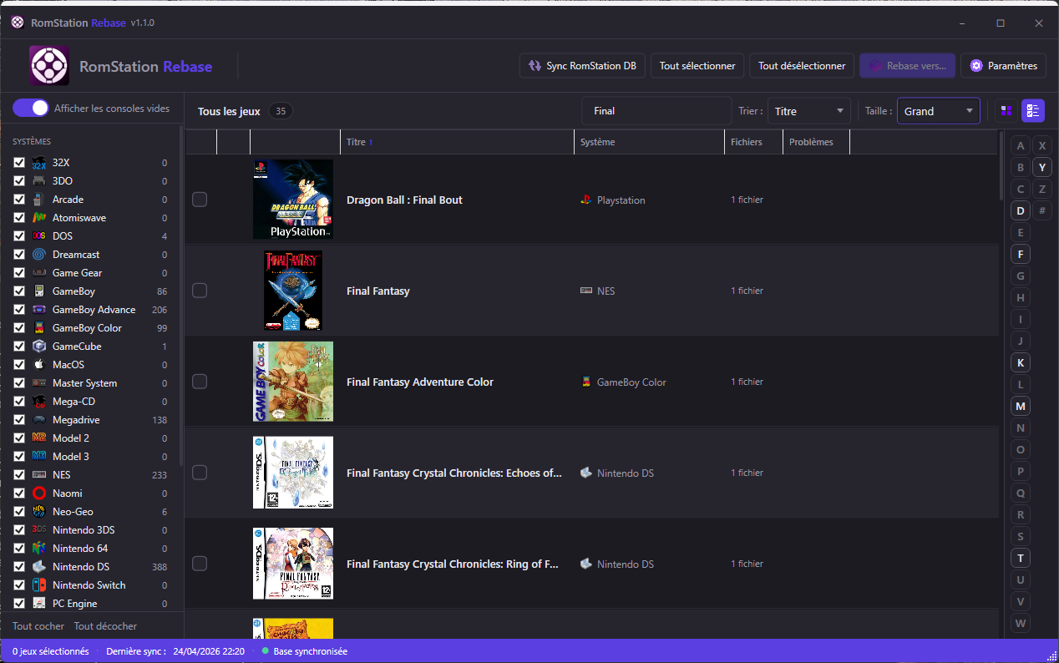This screenshot has width=1059, height=663.
Task: Select the Final Fantasy NES row checkbox
Action: (200, 291)
